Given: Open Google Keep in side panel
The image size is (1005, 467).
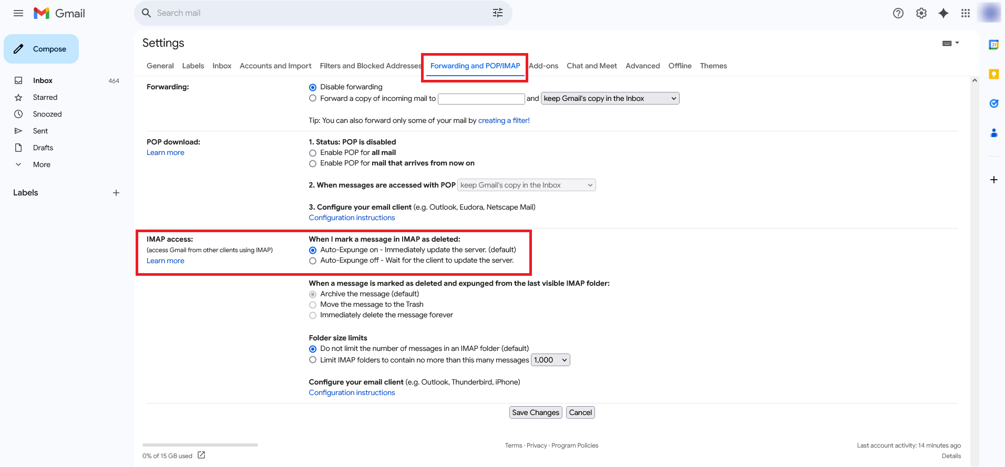Looking at the screenshot, I should click(993, 74).
